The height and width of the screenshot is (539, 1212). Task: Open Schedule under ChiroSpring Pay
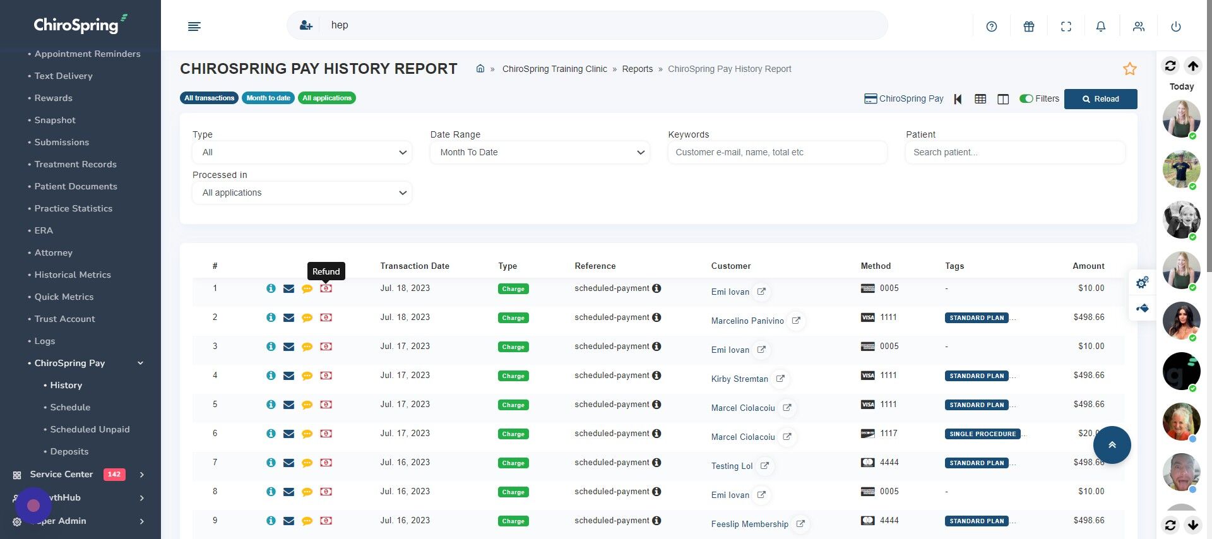(x=70, y=407)
